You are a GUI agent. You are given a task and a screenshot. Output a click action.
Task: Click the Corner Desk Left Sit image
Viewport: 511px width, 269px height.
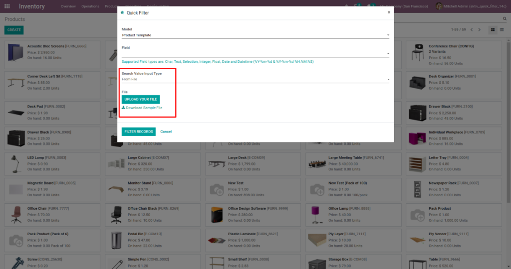pyautogui.click(x=15, y=83)
